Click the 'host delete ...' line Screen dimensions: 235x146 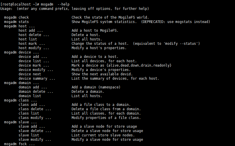(34, 35)
